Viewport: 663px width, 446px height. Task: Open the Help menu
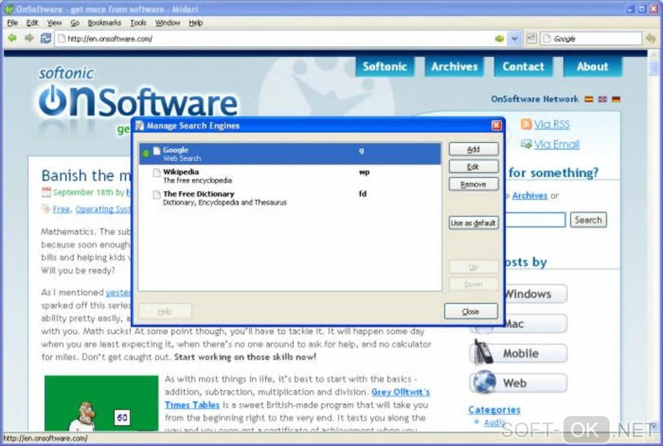[x=196, y=23]
